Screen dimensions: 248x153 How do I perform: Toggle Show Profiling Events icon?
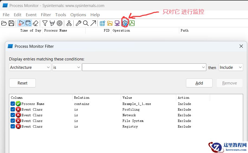coord(132,23)
